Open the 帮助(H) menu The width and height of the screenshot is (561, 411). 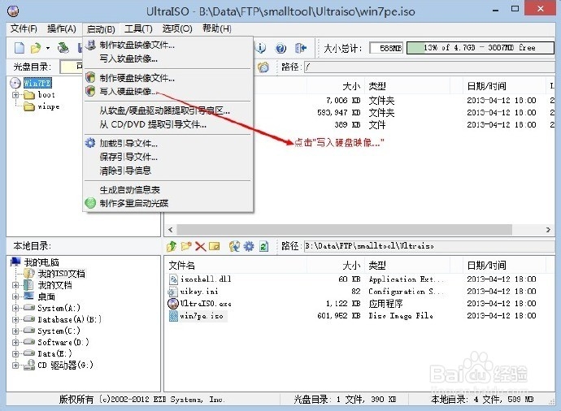217,28
